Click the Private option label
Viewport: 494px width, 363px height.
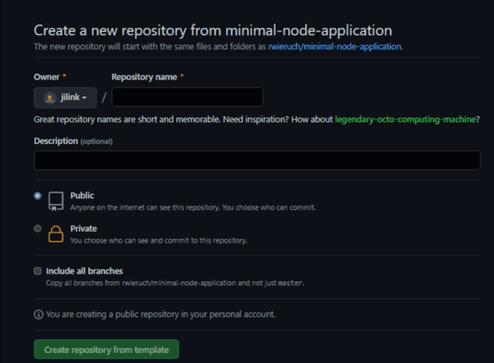tap(84, 228)
